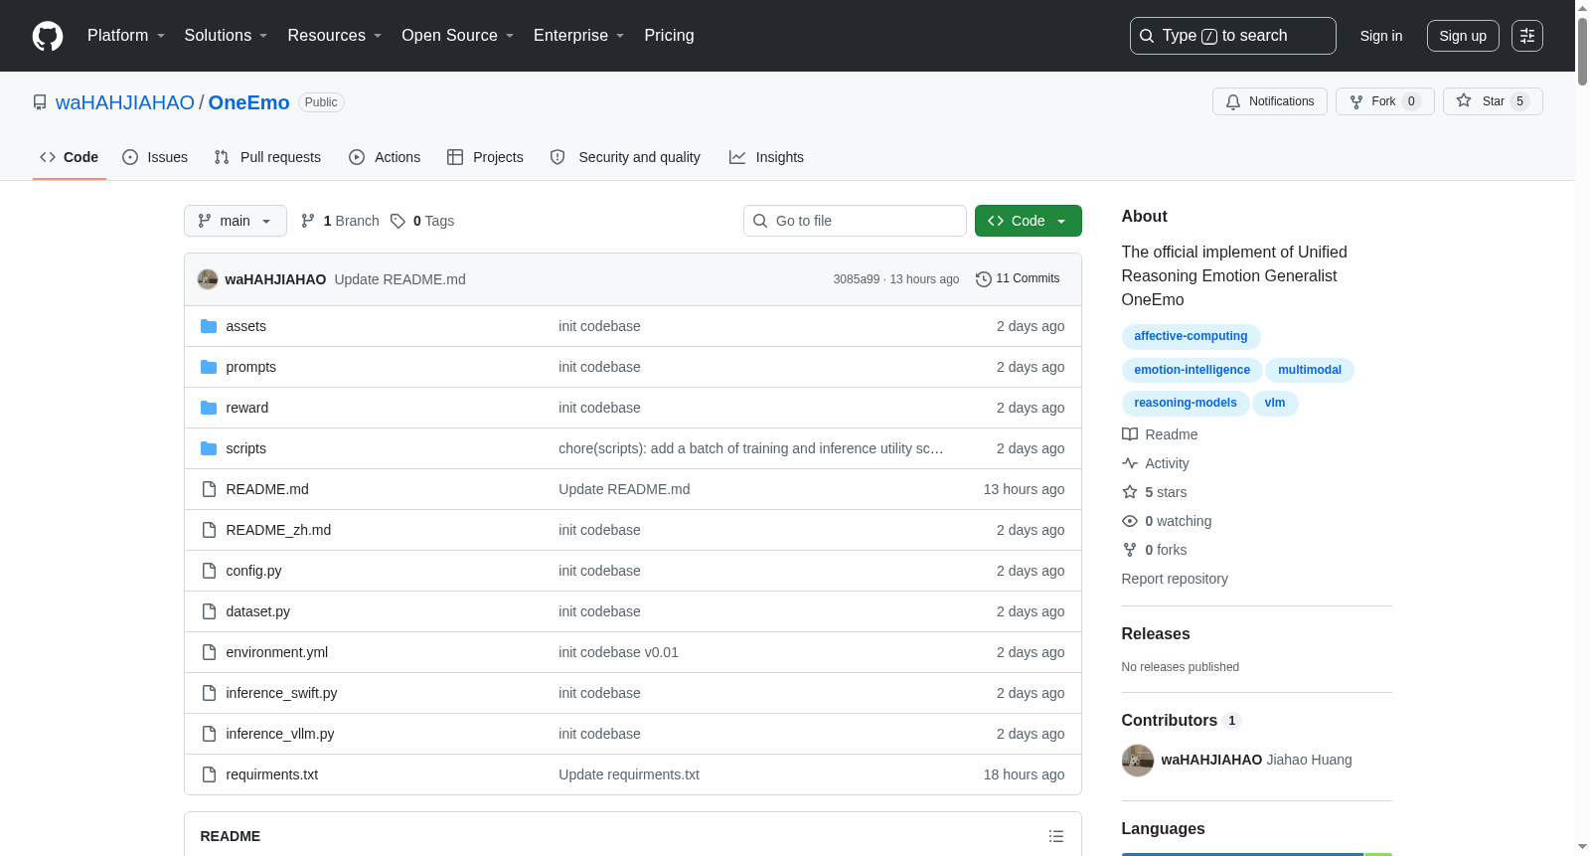
Task: Click the config.py file icon
Action: click(209, 571)
